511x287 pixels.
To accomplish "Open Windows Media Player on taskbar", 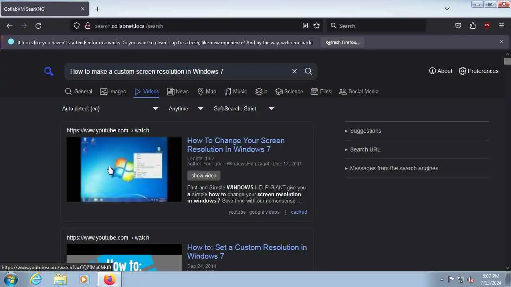I will point(84,279).
